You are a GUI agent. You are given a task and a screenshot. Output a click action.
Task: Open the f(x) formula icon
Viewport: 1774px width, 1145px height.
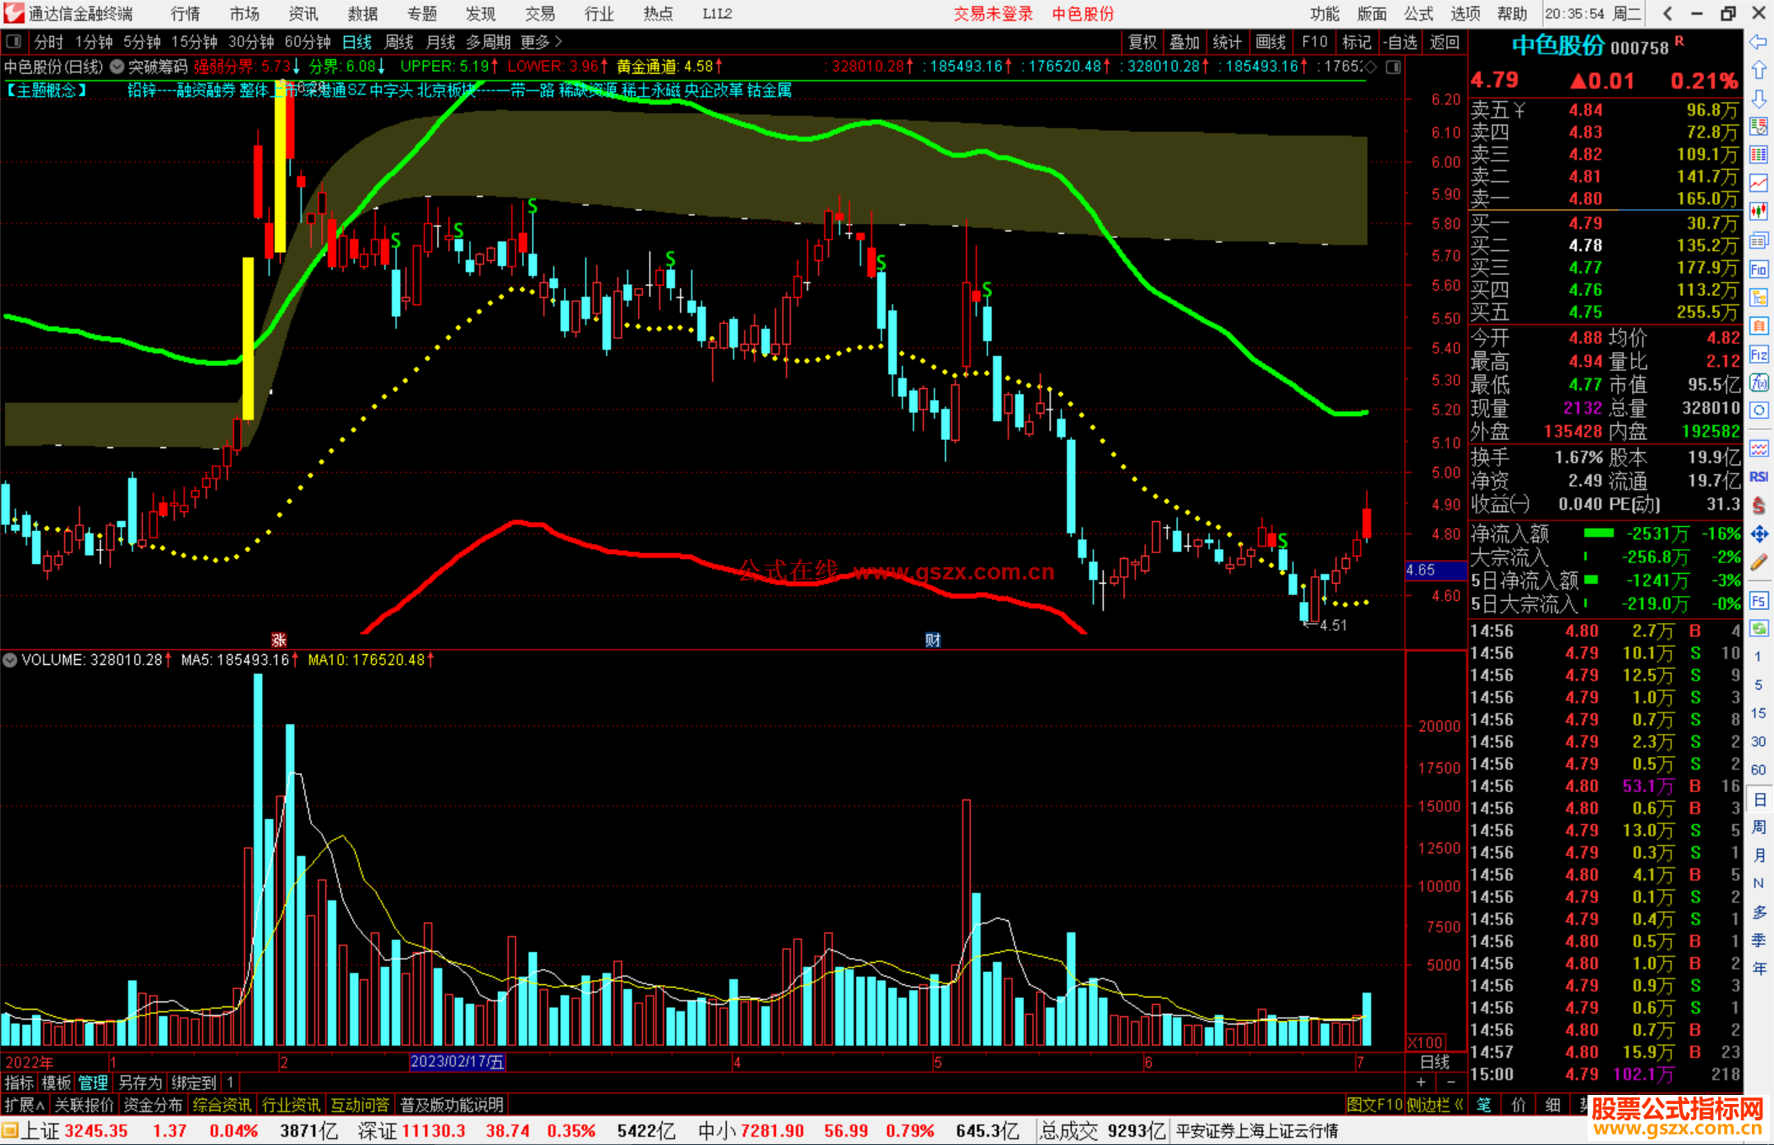tap(1758, 382)
